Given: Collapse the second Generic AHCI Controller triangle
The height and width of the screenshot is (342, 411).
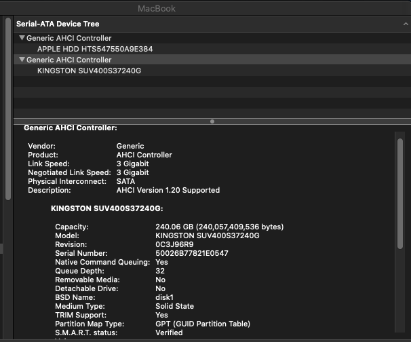Looking at the screenshot, I should pyautogui.click(x=22, y=60).
